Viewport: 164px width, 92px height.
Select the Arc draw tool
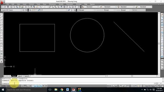coord(2,28)
